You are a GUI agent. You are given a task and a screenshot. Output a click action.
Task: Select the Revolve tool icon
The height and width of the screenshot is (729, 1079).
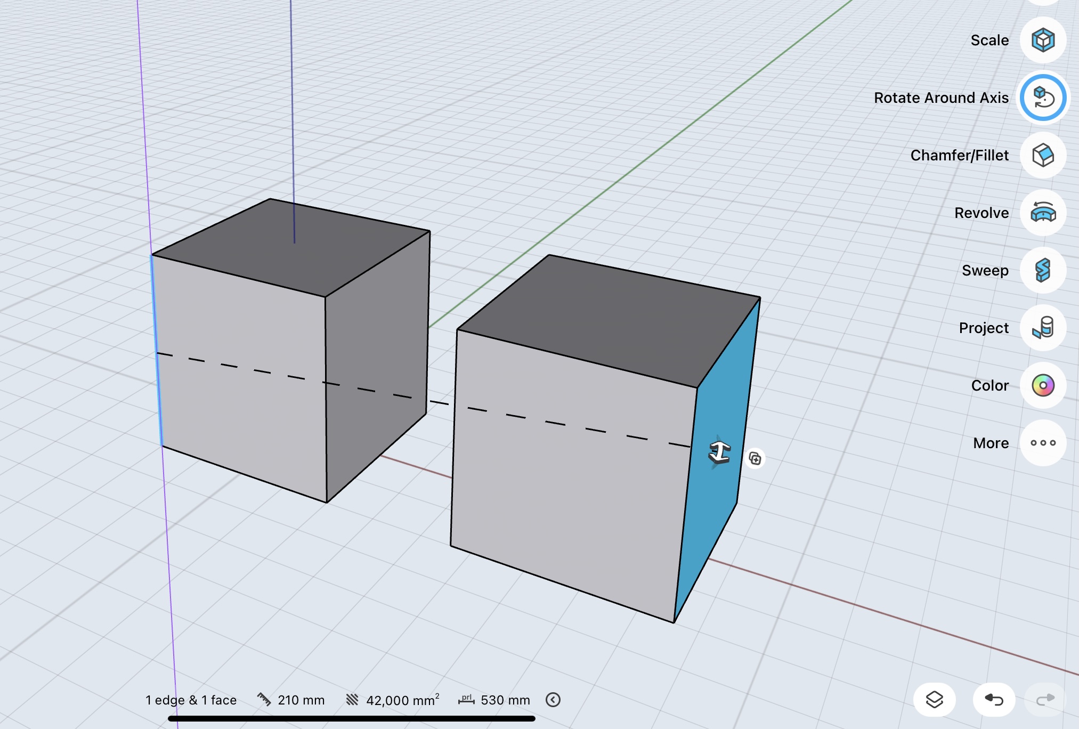tap(1043, 213)
